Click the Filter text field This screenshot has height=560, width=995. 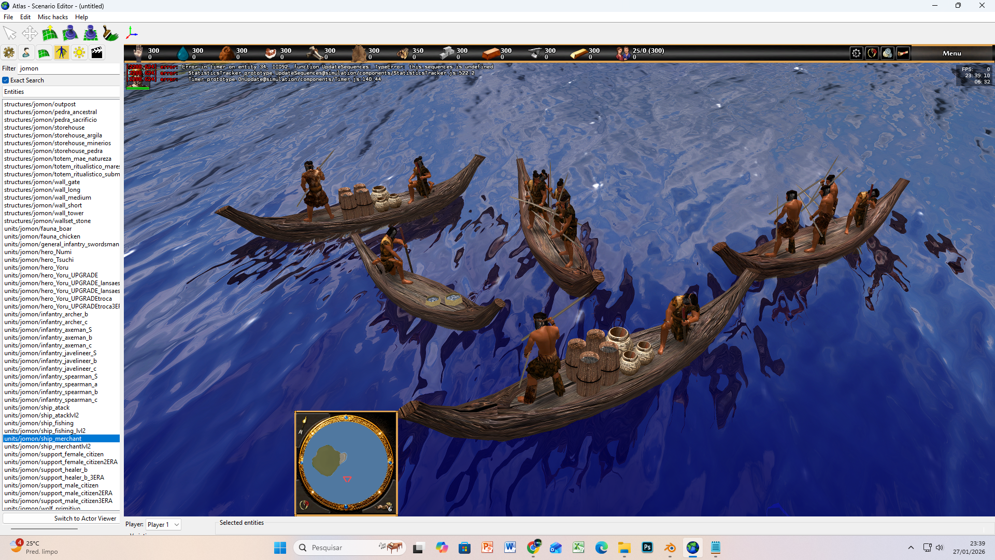click(x=67, y=68)
